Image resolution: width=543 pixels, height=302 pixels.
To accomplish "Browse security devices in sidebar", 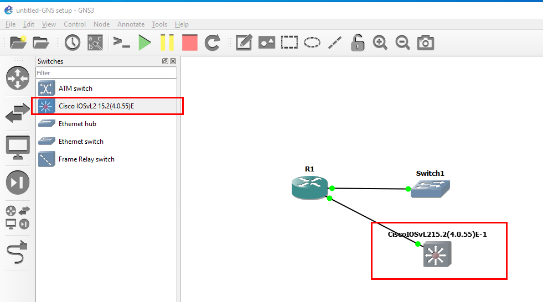I will (x=18, y=183).
